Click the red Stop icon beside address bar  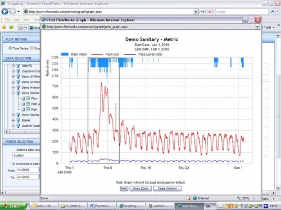pos(210,12)
